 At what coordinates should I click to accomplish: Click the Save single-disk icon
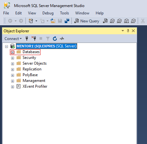[x=60, y=21]
